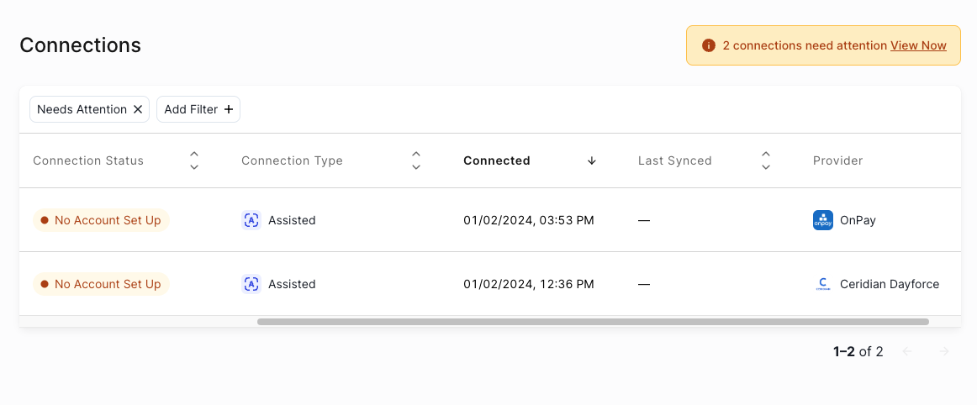This screenshot has width=977, height=405.
Task: Sort by Connection Type column arrows
Action: pyautogui.click(x=416, y=160)
